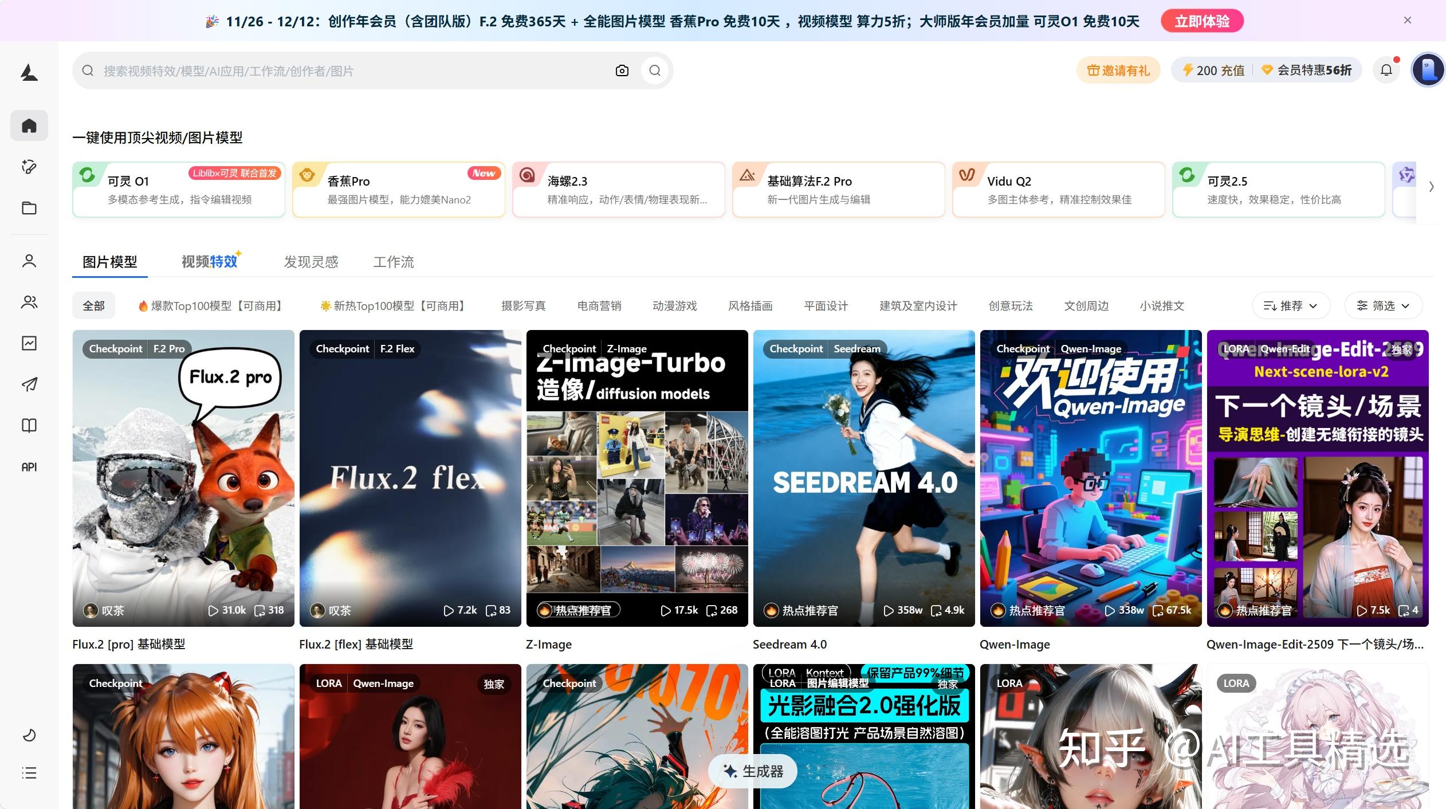Image resolution: width=1446 pixels, height=809 pixels.
Task: Expand the 推荐 sort dropdown
Action: (x=1291, y=306)
